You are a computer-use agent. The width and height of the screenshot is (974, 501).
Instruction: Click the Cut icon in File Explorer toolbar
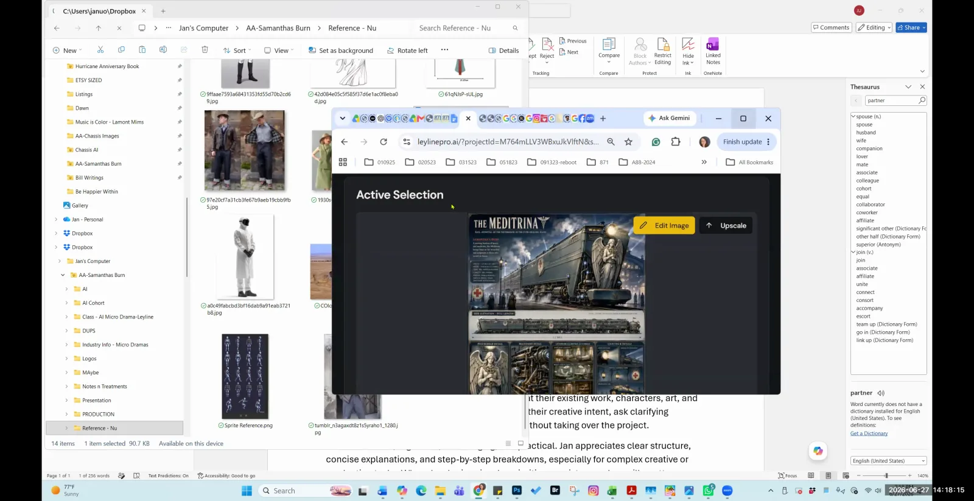(100, 50)
